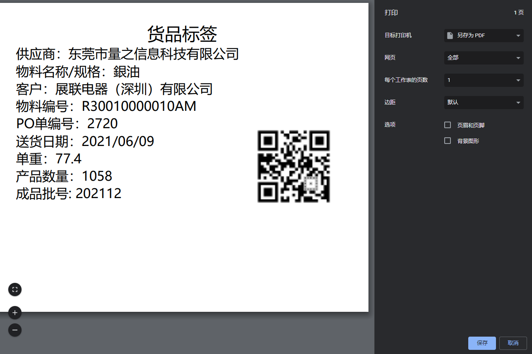Open the 网页 pages dropdown set to 全部

click(484, 58)
